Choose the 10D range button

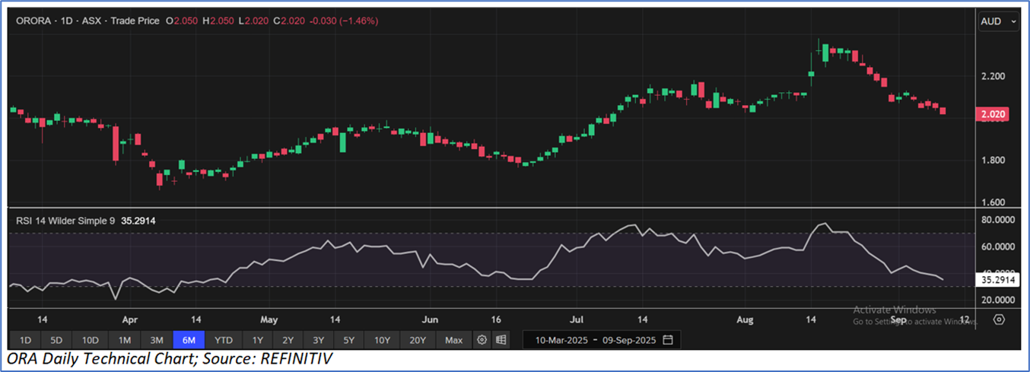[x=91, y=339]
